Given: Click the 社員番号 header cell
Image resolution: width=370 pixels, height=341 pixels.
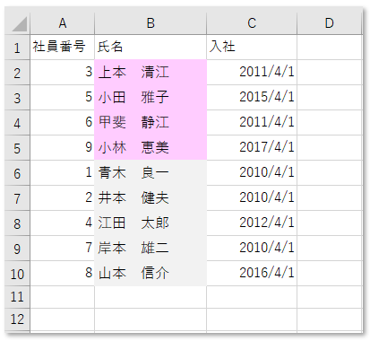Looking at the screenshot, I should coord(63,48).
